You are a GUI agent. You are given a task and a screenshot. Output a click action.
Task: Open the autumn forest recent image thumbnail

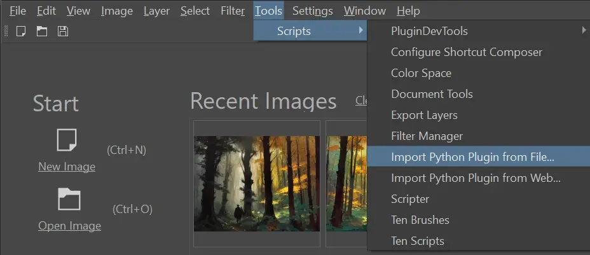pyautogui.click(x=346, y=183)
